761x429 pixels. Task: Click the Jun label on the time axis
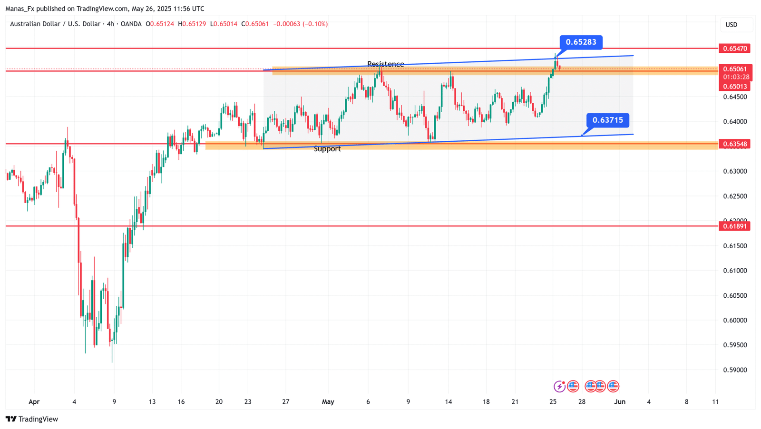click(x=619, y=402)
